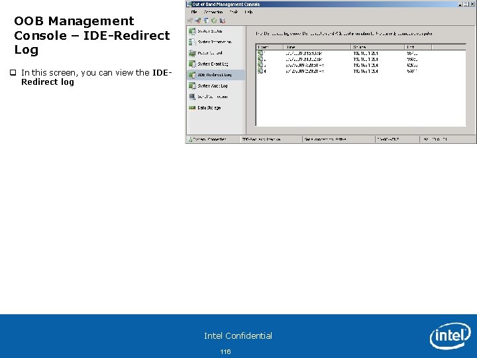Open the File menu
The width and height of the screenshot is (477, 358).
[194, 12]
